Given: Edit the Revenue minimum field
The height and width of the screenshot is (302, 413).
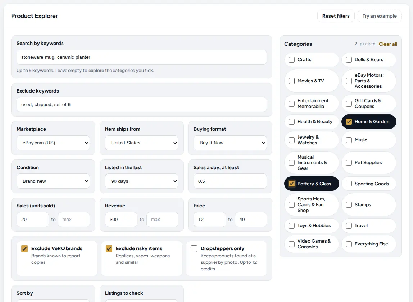Looking at the screenshot, I should pyautogui.click(x=121, y=220).
